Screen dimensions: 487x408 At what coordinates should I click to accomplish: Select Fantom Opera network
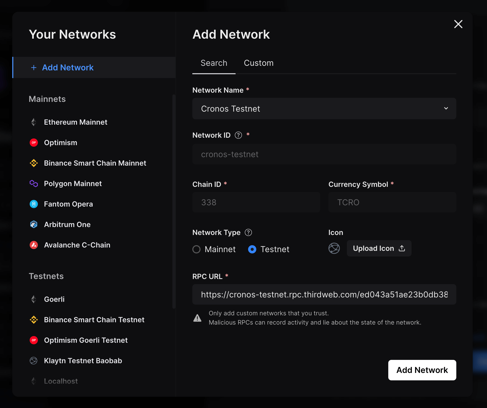[x=68, y=204]
